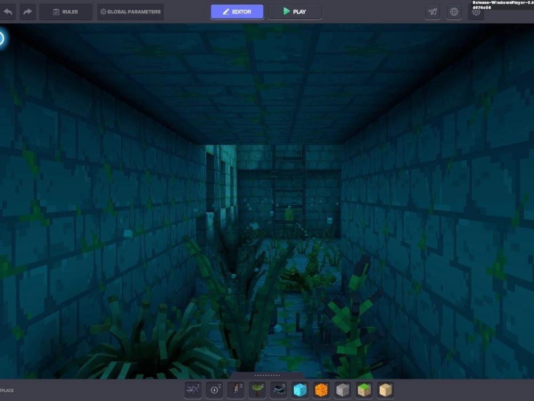Click the undo arrow icon
The image size is (534, 401).
click(8, 12)
